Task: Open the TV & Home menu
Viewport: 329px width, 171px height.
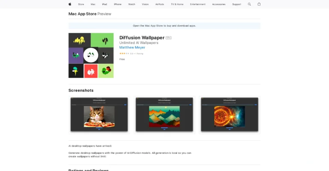Action: coord(177,4)
